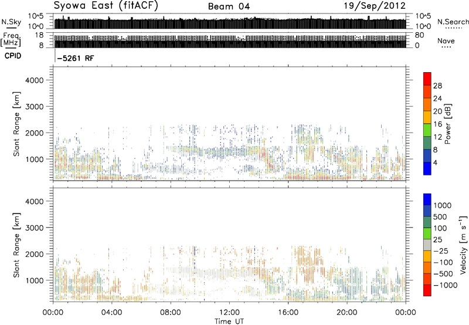
Task: Click the red top segment of Power colorbar
Action: coord(427,79)
